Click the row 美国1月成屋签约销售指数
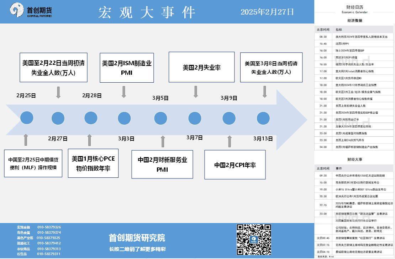Screen dimensions: 395x259 tap(354, 133)
